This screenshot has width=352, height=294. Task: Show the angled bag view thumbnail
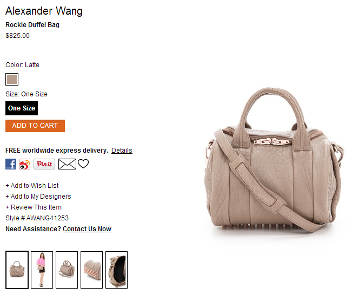click(x=67, y=270)
